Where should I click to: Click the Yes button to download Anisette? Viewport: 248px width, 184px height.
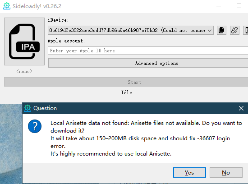tap(189, 172)
